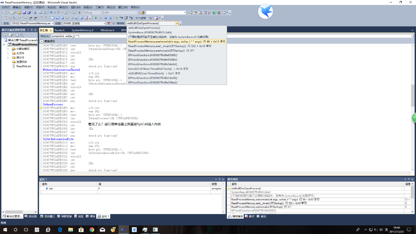This screenshot has height=234, width=416.
Task: Click the red flag thread icon
Action: 109,23
